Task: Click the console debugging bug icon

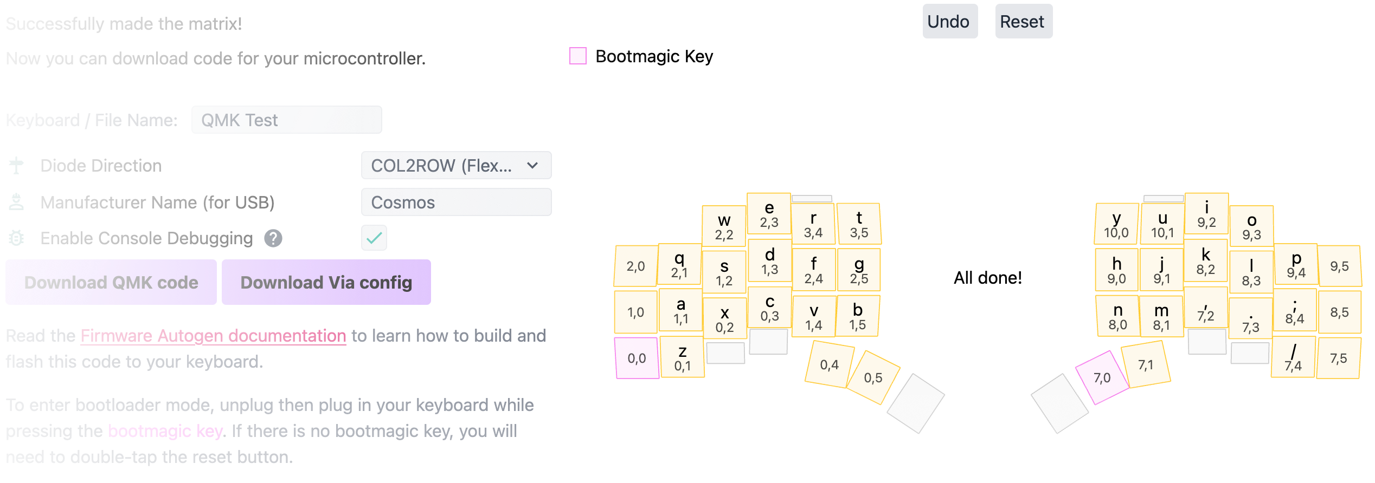Action: pos(16,238)
